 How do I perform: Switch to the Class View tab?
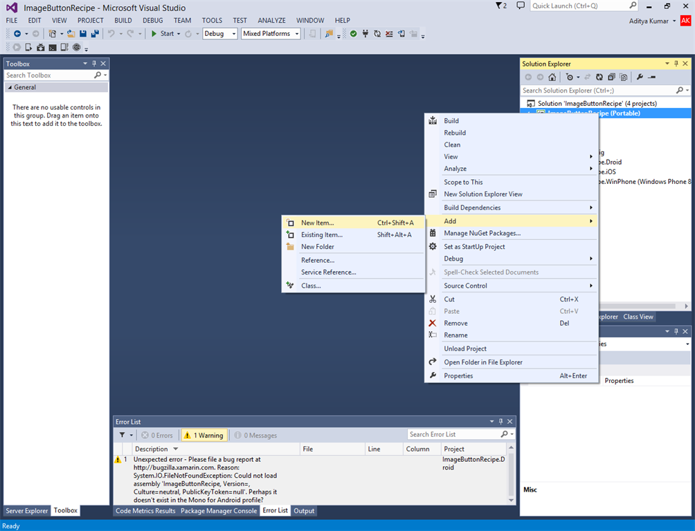coord(638,317)
